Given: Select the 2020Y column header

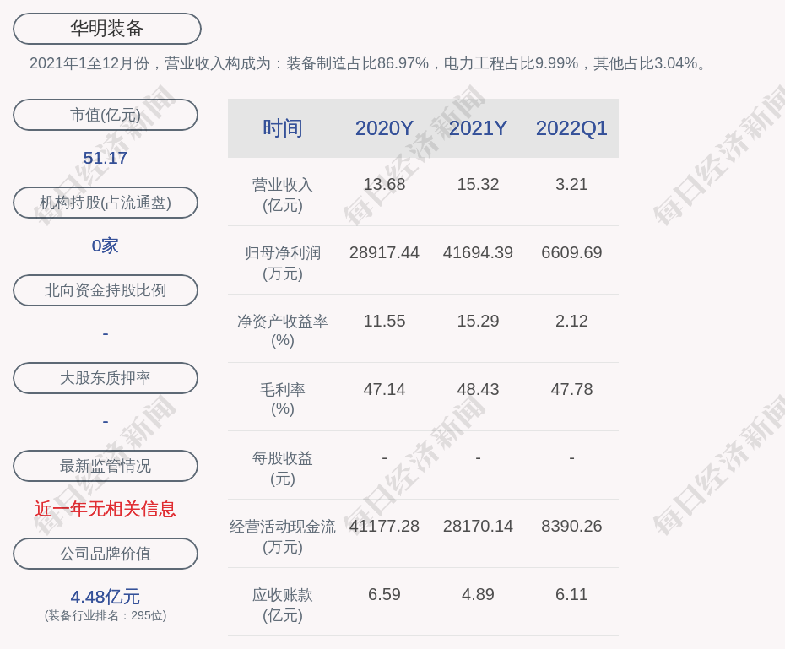Looking at the screenshot, I should (384, 128).
